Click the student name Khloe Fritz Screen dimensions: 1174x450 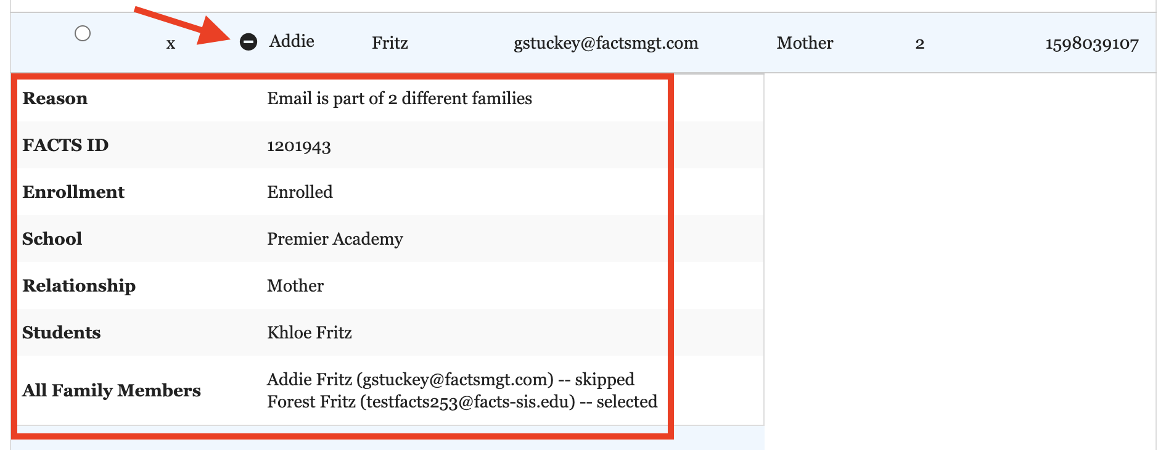coord(309,333)
